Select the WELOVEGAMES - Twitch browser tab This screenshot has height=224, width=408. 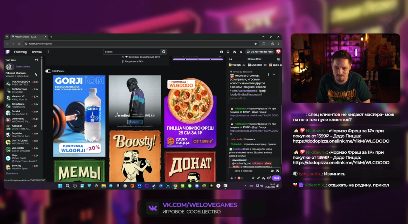[x=28, y=37]
